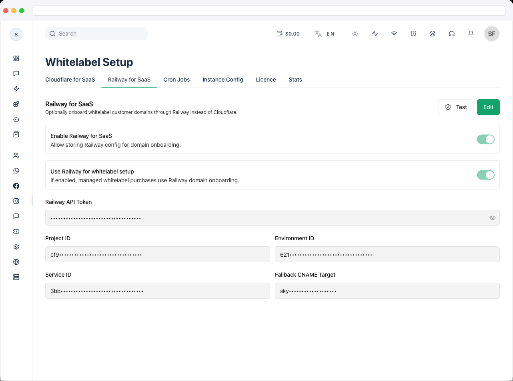The width and height of the screenshot is (513, 381).
Task: Open the stacked layers icon
Action: click(x=433, y=34)
